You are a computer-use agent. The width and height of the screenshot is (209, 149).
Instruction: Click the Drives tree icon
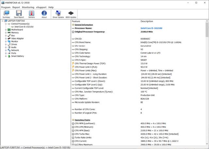(x=9, y=44)
